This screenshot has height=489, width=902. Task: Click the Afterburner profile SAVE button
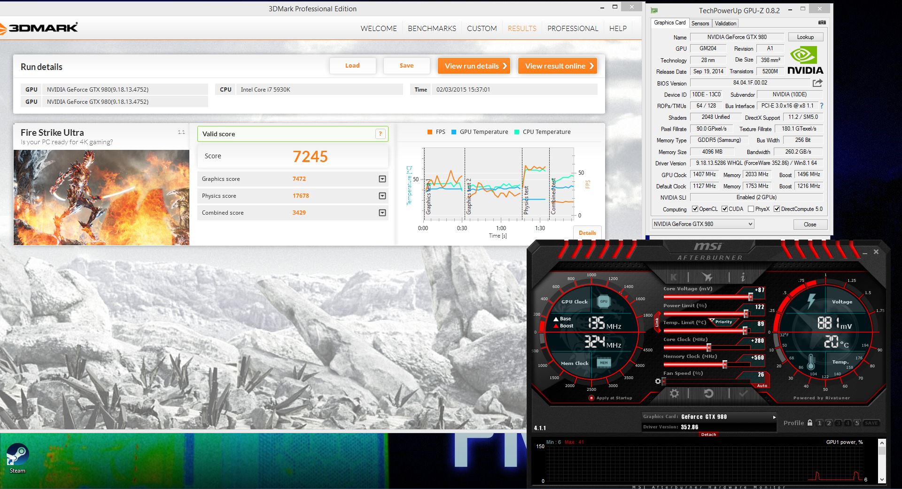(x=871, y=423)
